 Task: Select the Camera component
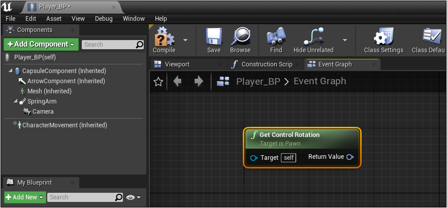pyautogui.click(x=43, y=112)
